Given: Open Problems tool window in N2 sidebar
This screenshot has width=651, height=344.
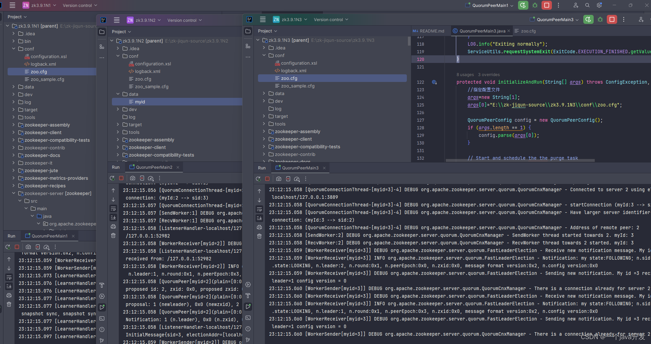Looking at the screenshot, I should pos(102,329).
